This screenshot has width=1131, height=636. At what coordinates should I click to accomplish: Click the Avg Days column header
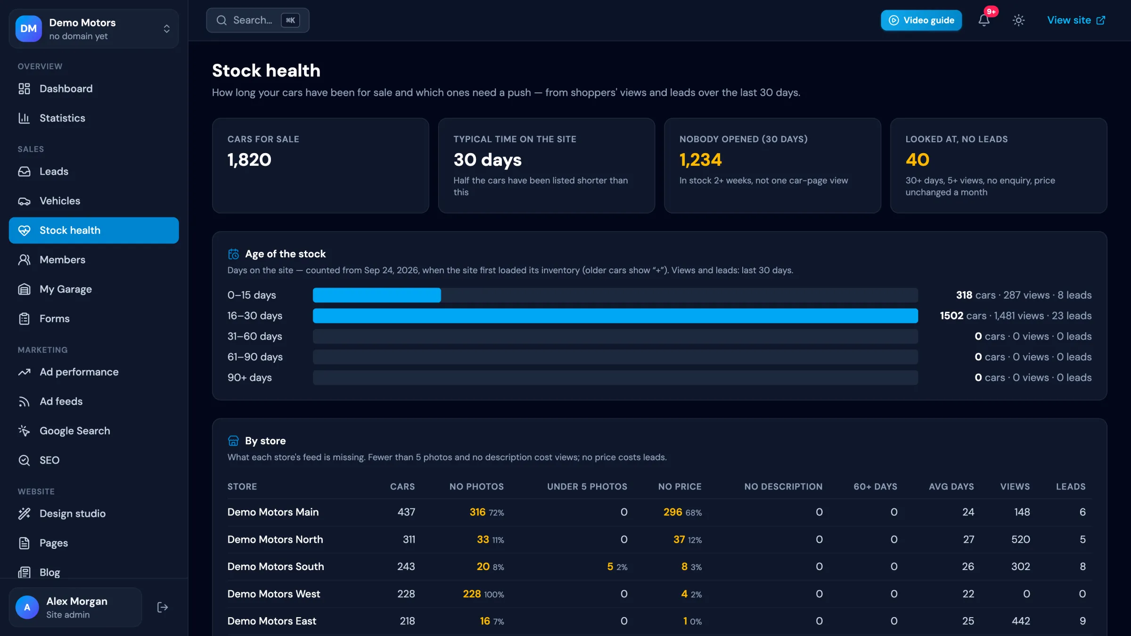951,487
